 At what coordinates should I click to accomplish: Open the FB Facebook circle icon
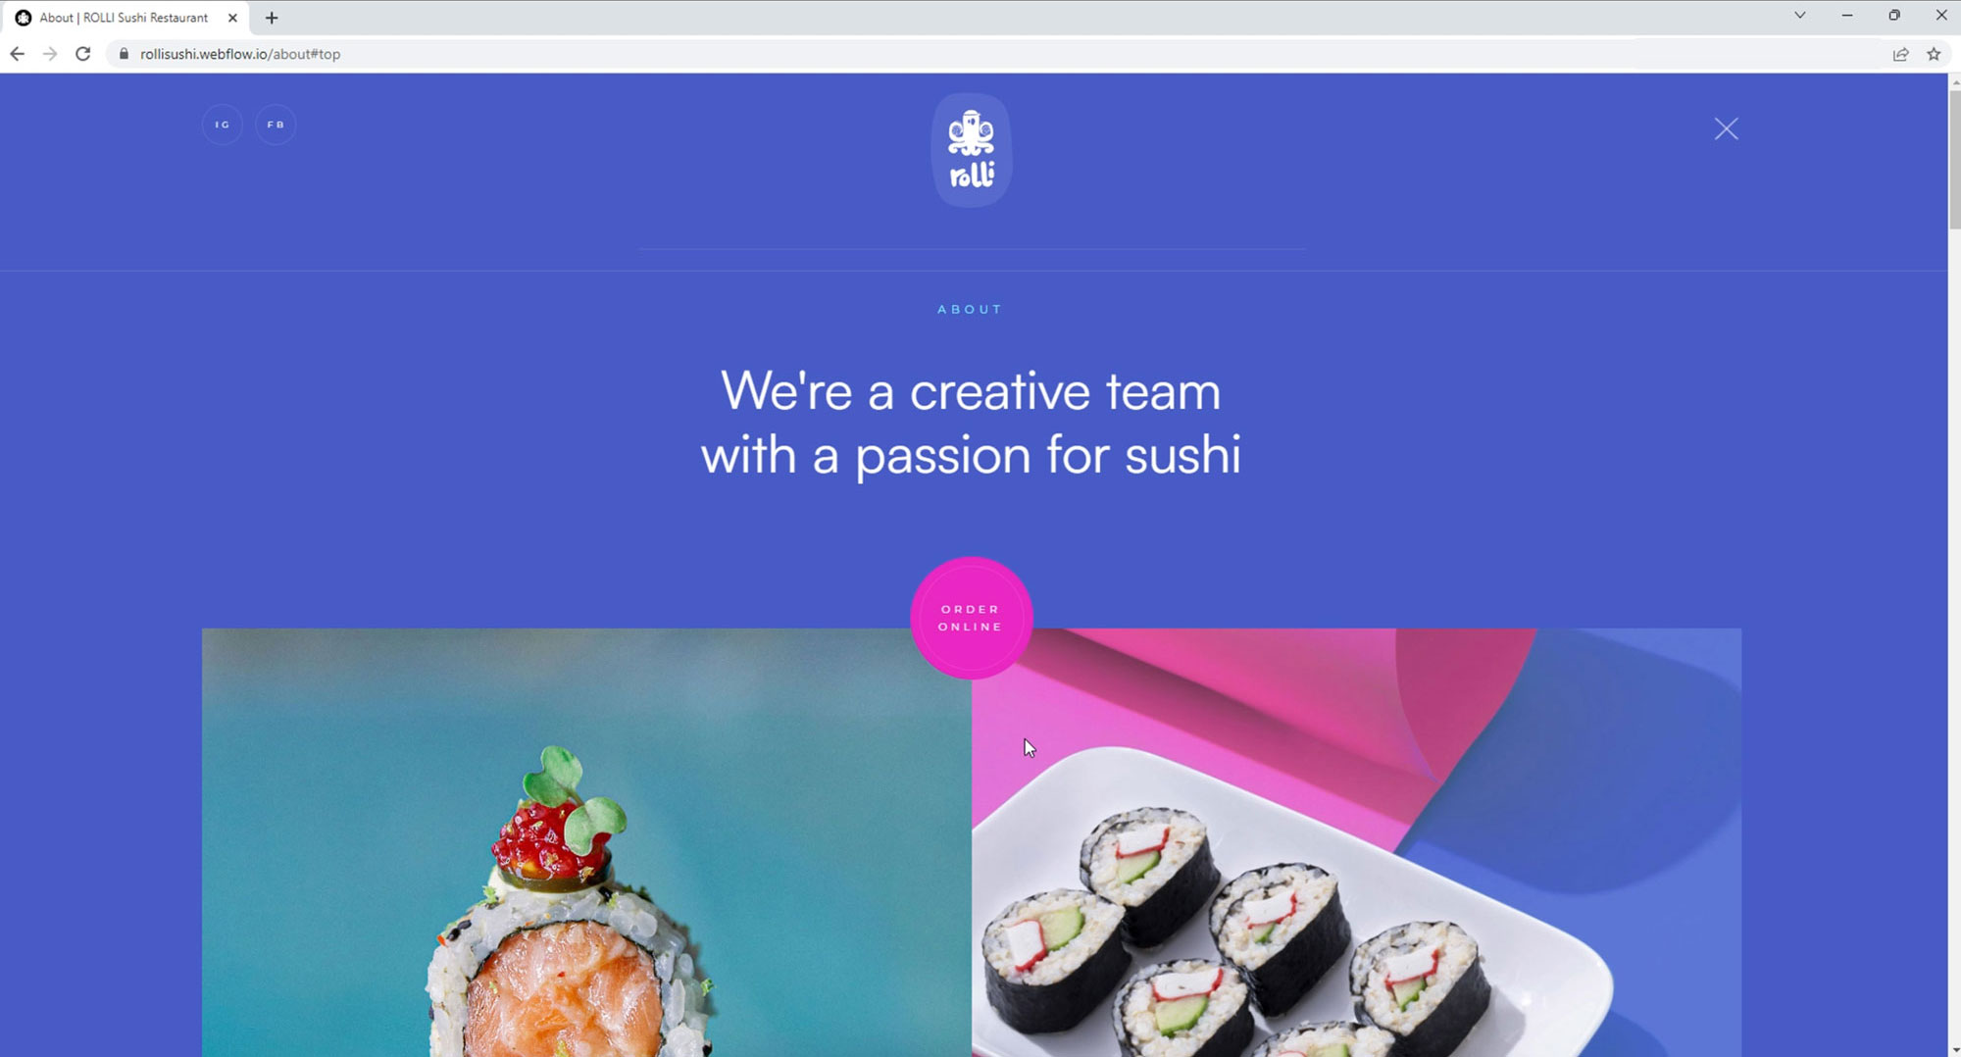pyautogui.click(x=276, y=125)
